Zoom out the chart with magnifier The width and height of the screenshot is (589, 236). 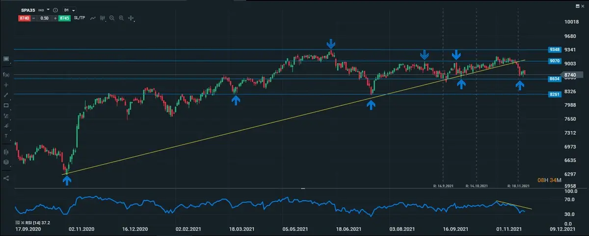[x=112, y=18]
